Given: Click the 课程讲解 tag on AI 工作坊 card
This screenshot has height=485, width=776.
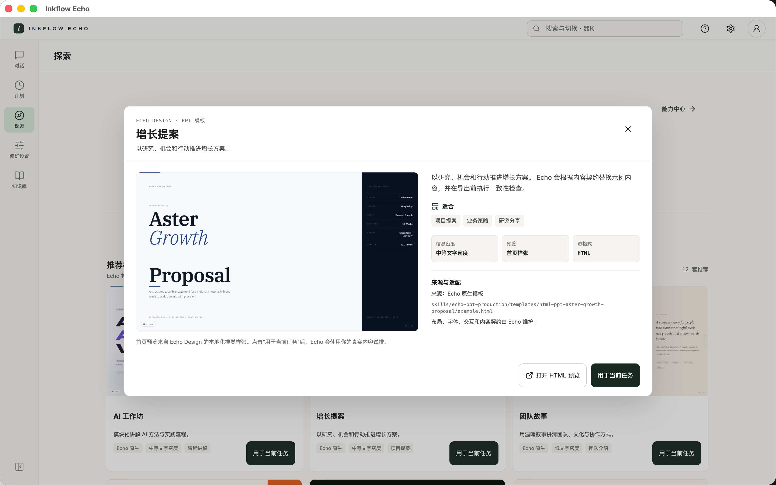Looking at the screenshot, I should pos(197,448).
